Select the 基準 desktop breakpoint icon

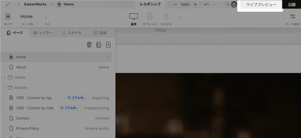pos(134,16)
